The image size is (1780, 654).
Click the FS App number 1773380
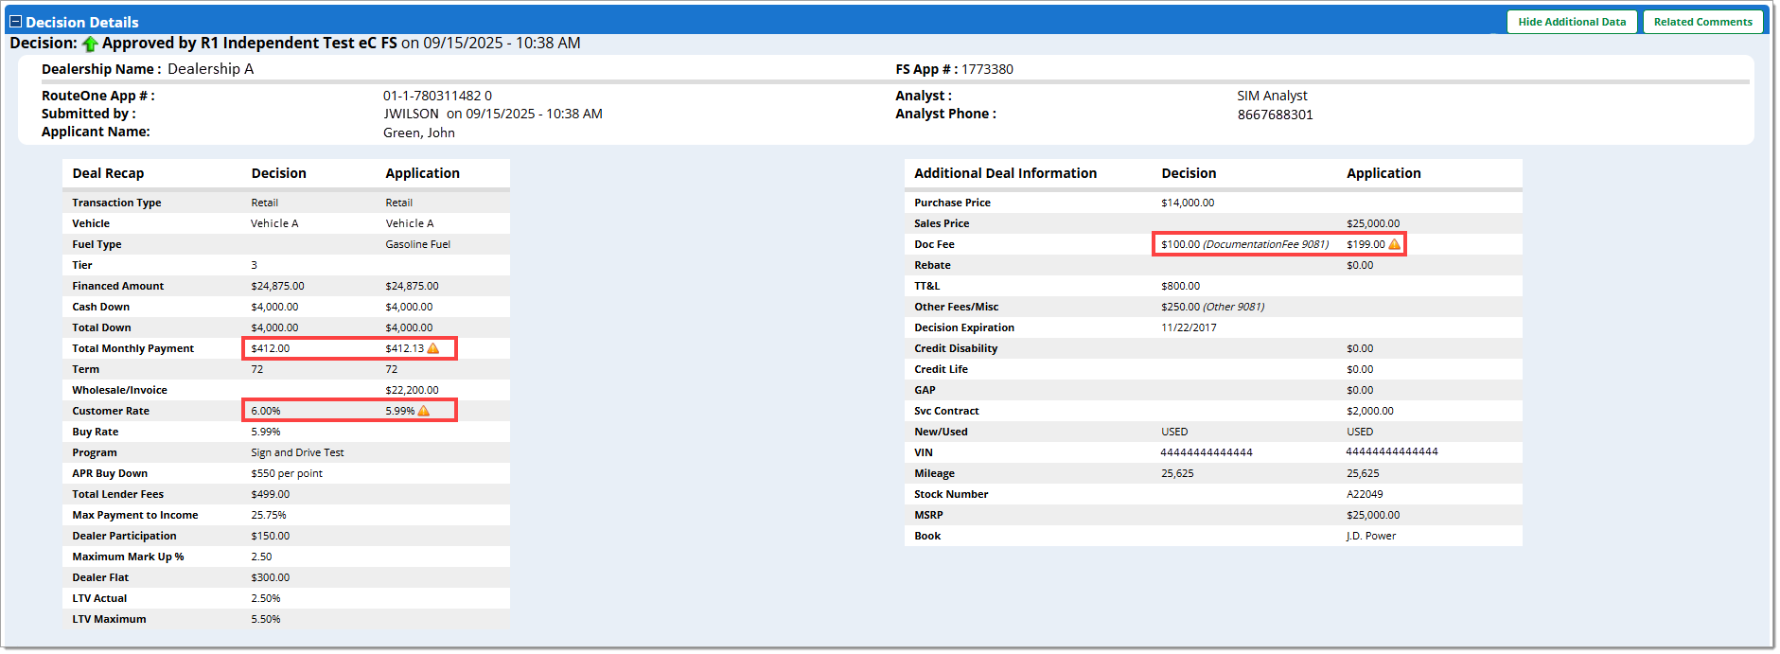[987, 69]
